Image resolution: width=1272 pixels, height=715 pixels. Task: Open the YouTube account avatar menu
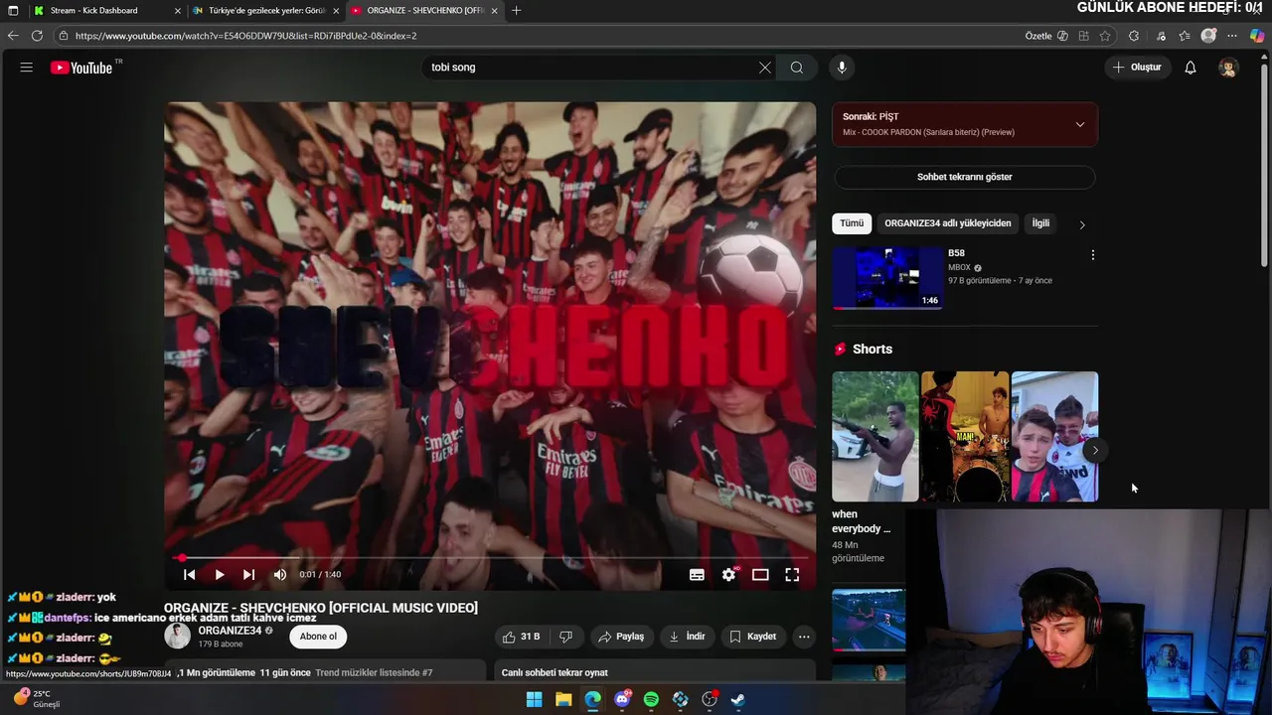point(1228,68)
